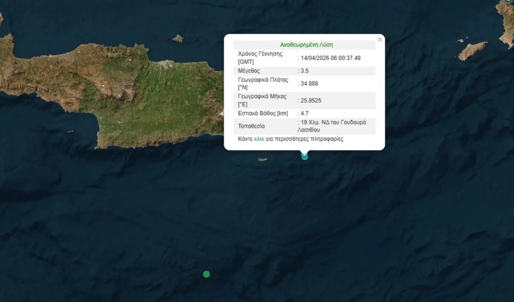The image size is (514, 302).
Task: Click the teal marker at the top-right map corner
Action: pyautogui.click(x=511, y=2)
